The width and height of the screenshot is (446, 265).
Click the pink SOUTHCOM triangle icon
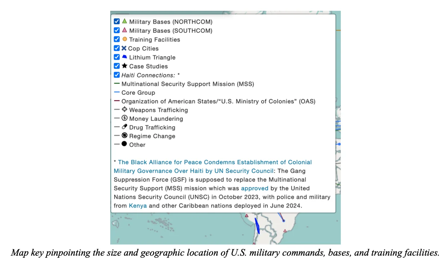point(125,30)
